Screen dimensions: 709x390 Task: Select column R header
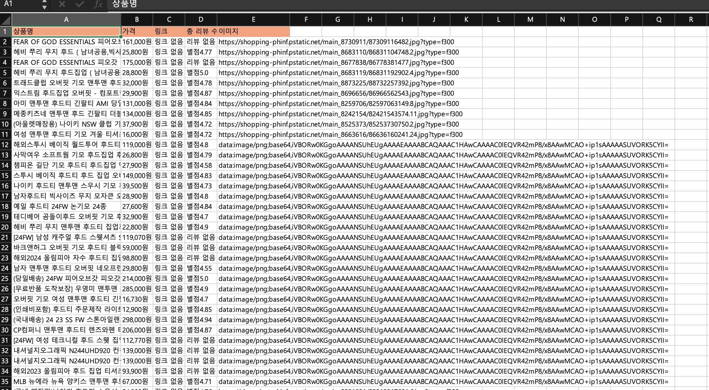click(x=691, y=20)
